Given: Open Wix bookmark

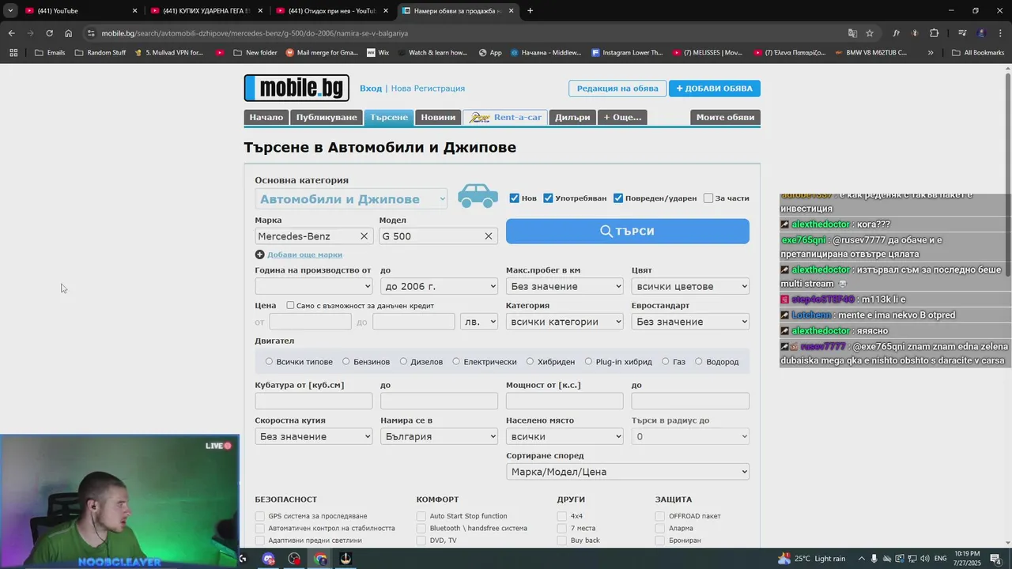Looking at the screenshot, I should coord(378,53).
